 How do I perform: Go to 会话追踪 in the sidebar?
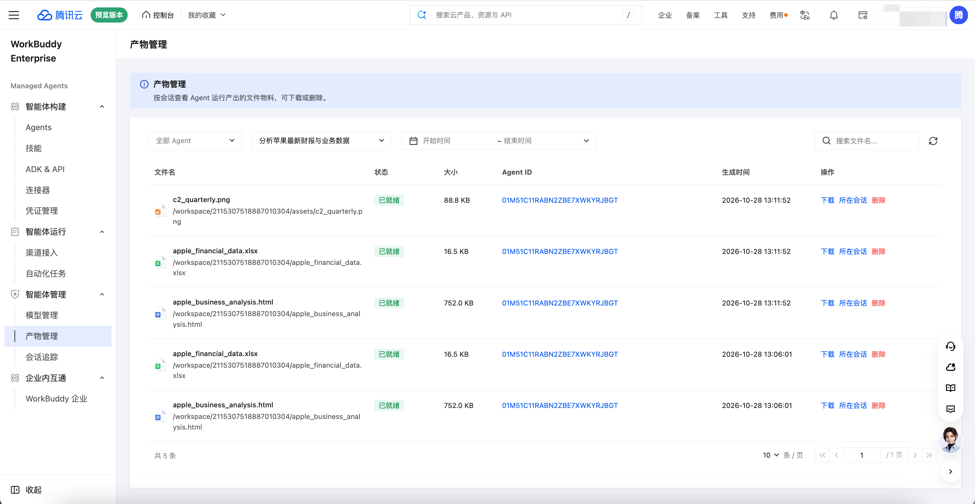42,357
